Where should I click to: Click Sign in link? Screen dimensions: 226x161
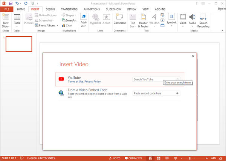pyautogui.click(x=221, y=9)
